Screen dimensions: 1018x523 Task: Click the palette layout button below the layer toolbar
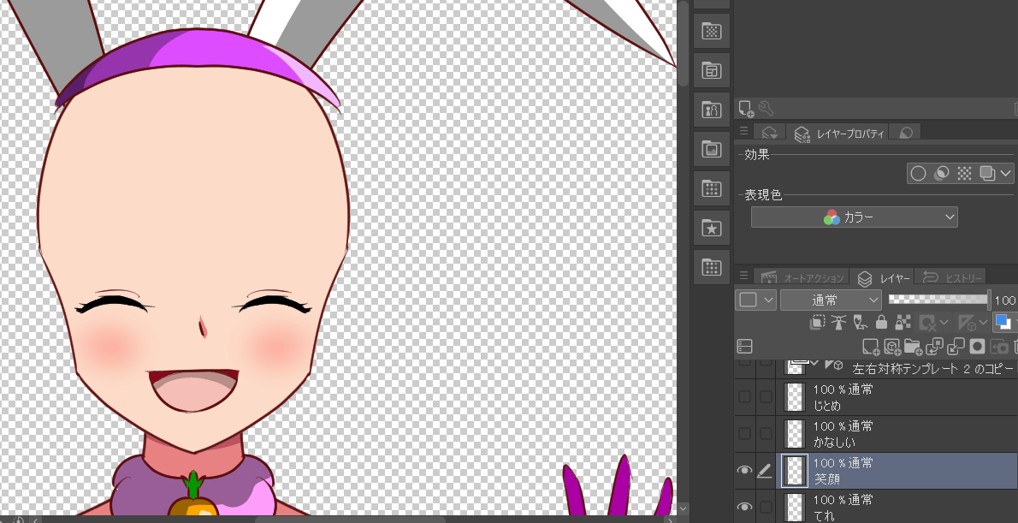[744, 345]
